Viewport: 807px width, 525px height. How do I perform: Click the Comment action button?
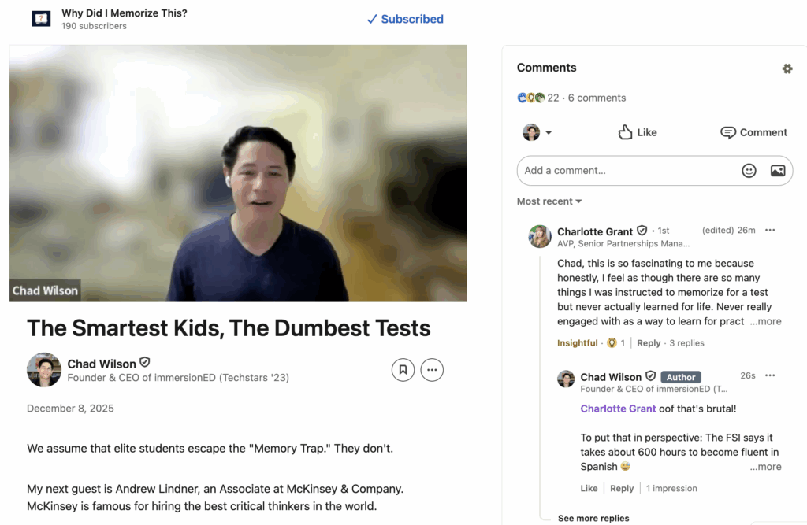tap(753, 132)
